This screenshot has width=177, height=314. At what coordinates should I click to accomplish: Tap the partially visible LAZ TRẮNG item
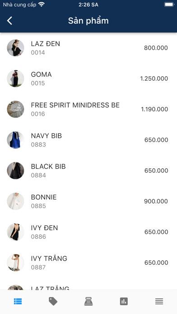tap(88, 284)
